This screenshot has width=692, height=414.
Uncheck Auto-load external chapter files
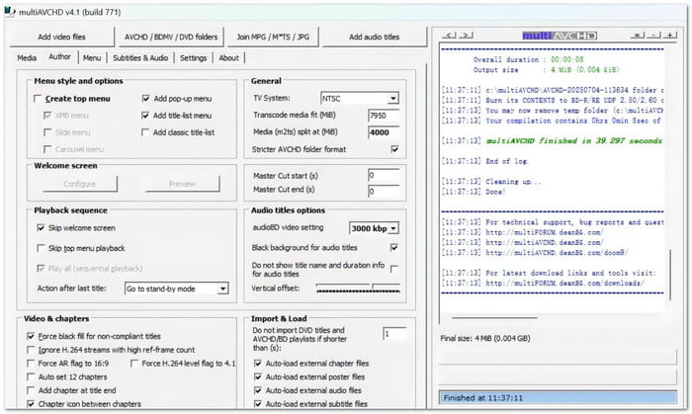(258, 364)
